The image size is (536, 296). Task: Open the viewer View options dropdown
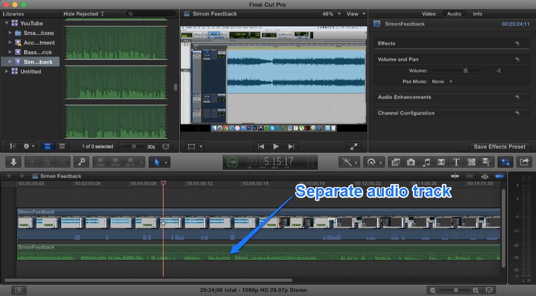tap(356, 14)
